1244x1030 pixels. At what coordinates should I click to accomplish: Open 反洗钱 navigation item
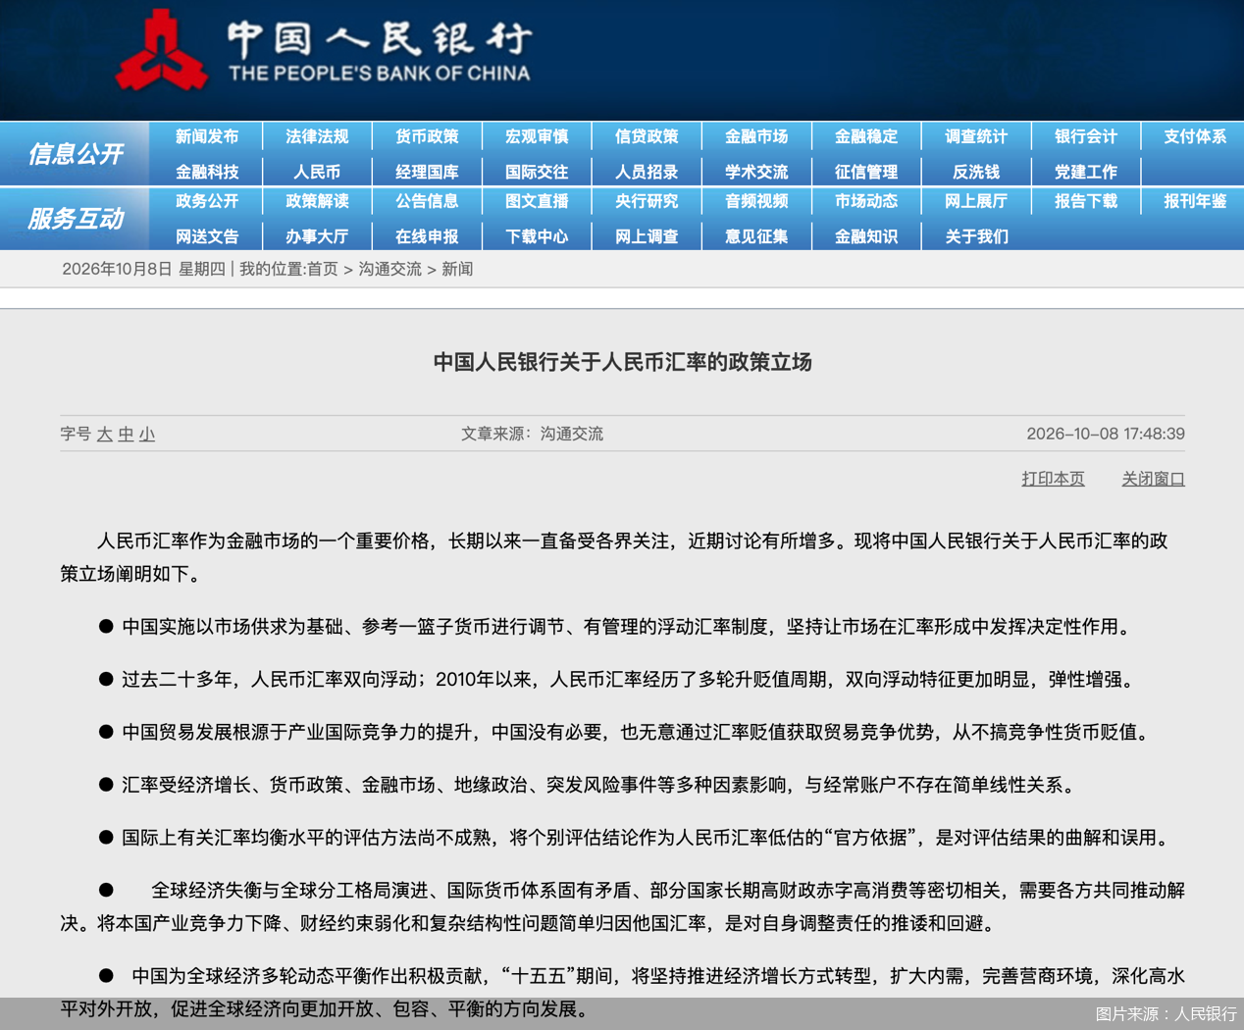[976, 172]
